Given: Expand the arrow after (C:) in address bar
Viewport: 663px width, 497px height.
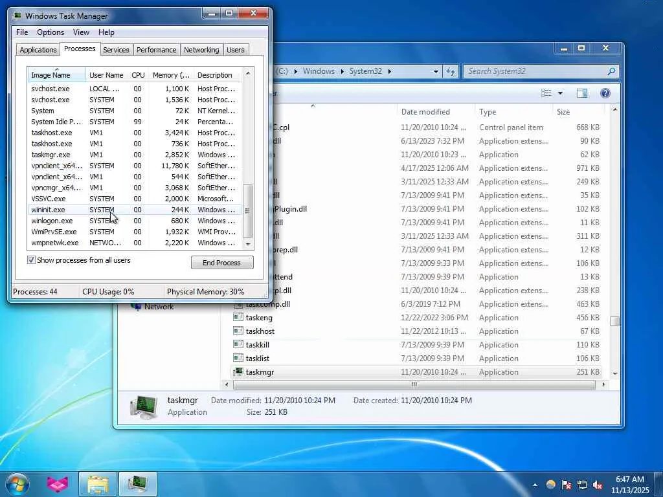Looking at the screenshot, I should click(x=295, y=71).
